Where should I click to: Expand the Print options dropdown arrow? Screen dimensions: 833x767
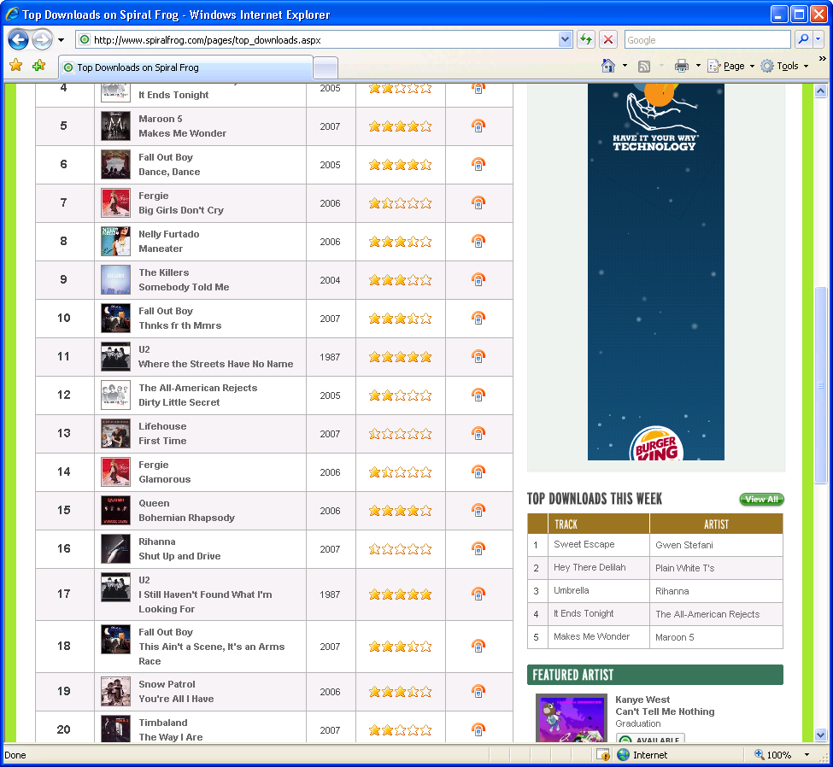pos(698,66)
